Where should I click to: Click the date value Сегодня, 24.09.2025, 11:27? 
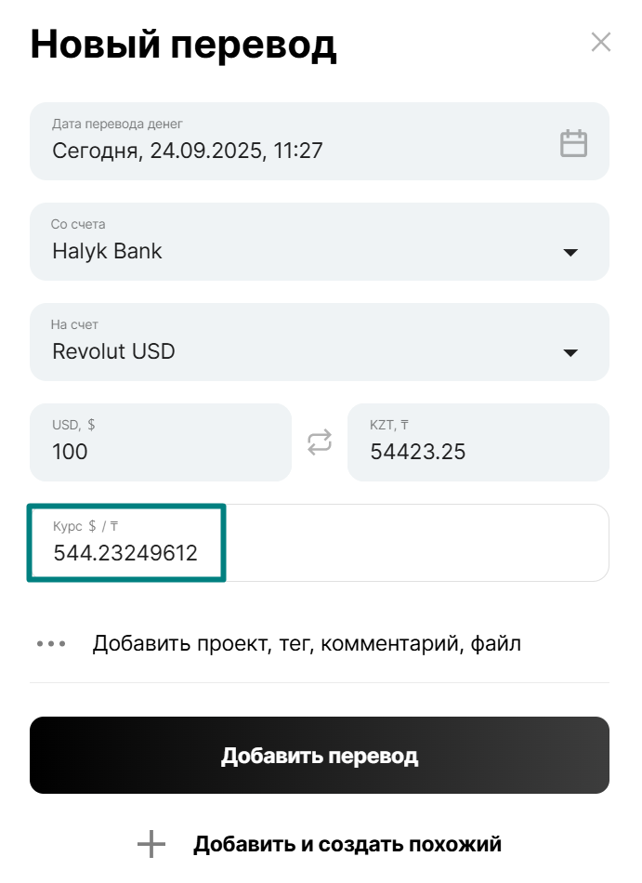tap(188, 151)
